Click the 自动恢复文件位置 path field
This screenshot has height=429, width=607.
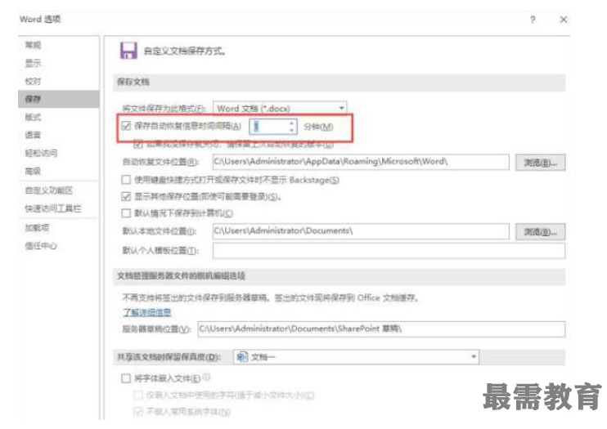361,162
